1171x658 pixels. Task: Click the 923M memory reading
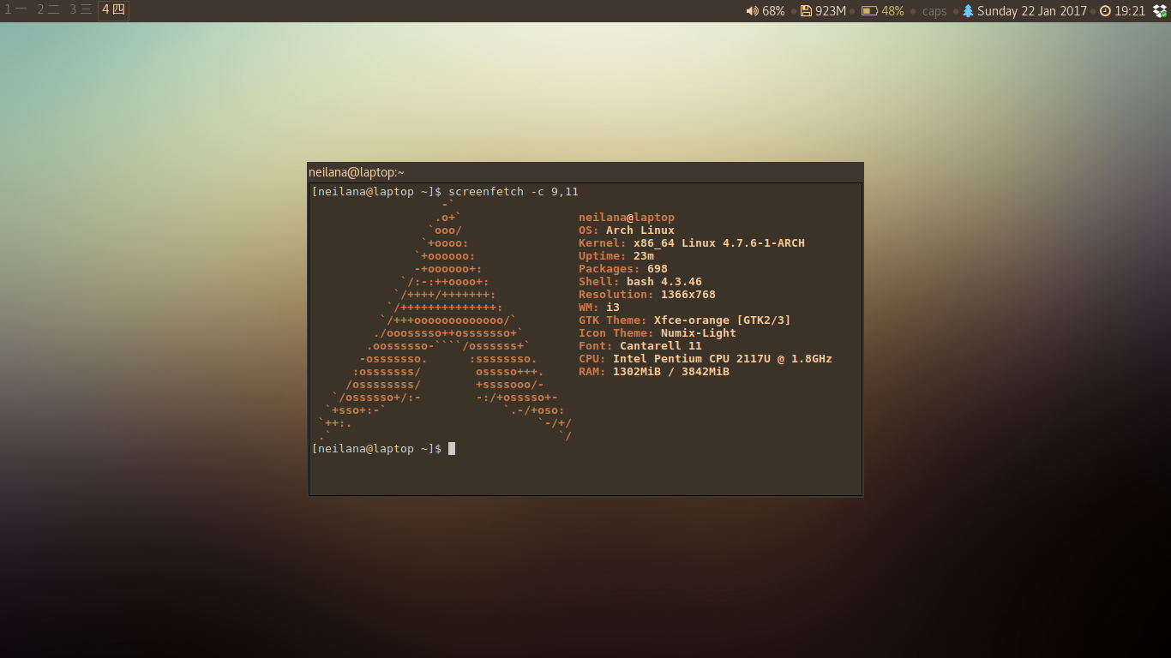[831, 11]
